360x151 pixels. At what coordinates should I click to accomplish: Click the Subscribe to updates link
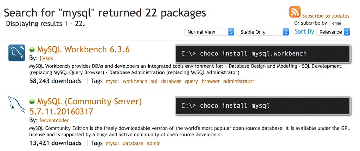tap(326, 16)
